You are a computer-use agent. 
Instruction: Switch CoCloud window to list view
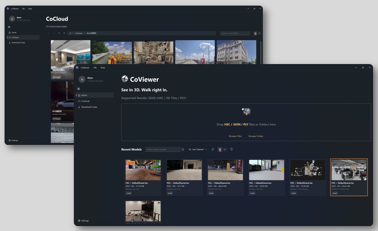[x=259, y=33]
